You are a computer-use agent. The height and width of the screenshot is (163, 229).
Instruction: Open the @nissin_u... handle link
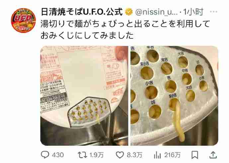(x=156, y=12)
